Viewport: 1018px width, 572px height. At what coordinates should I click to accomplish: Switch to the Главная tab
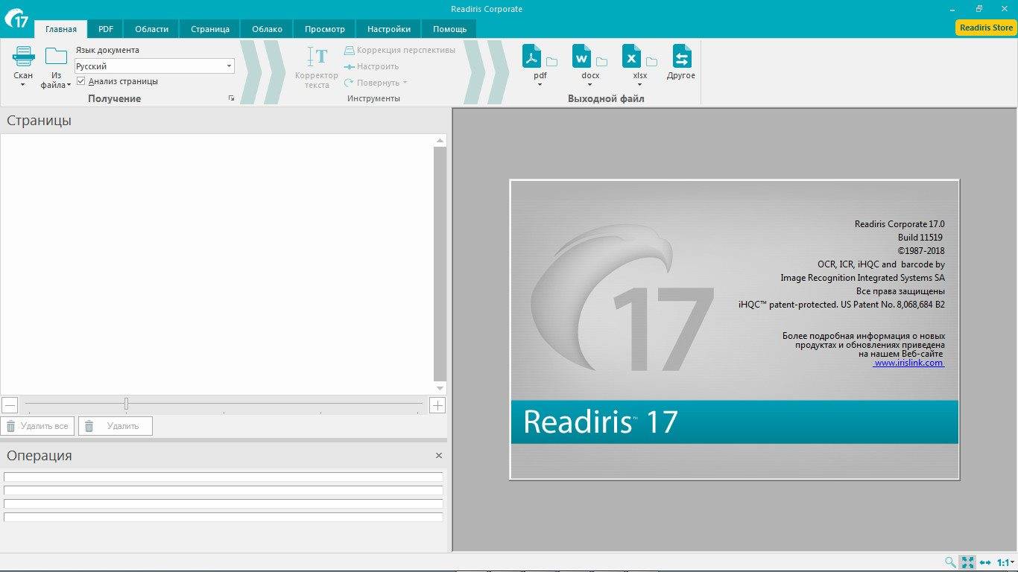click(x=61, y=29)
